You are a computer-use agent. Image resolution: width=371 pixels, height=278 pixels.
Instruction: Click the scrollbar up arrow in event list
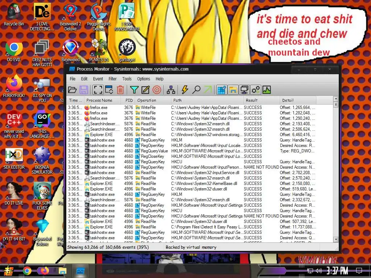click(336, 98)
